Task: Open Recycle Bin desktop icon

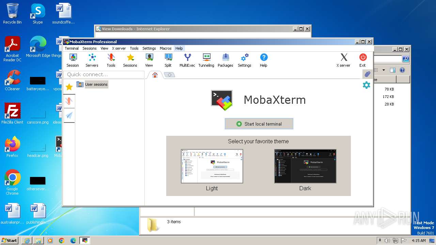Action: coord(12,14)
